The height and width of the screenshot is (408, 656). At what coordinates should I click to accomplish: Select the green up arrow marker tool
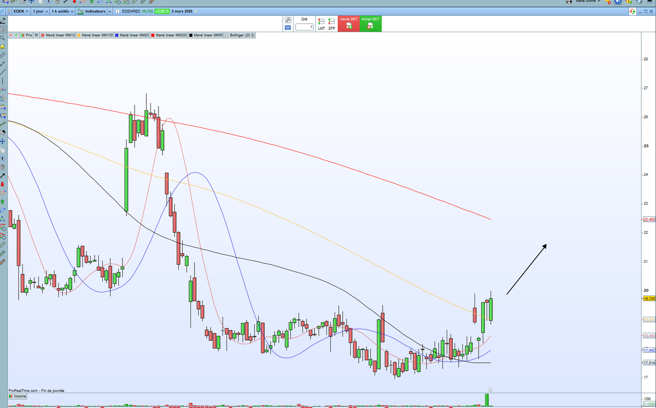pyautogui.click(x=3, y=201)
